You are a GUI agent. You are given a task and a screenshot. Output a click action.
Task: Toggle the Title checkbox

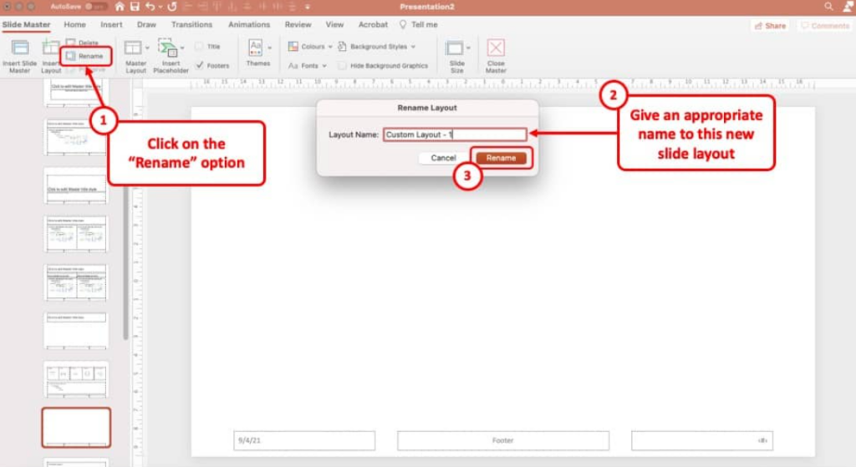point(200,47)
